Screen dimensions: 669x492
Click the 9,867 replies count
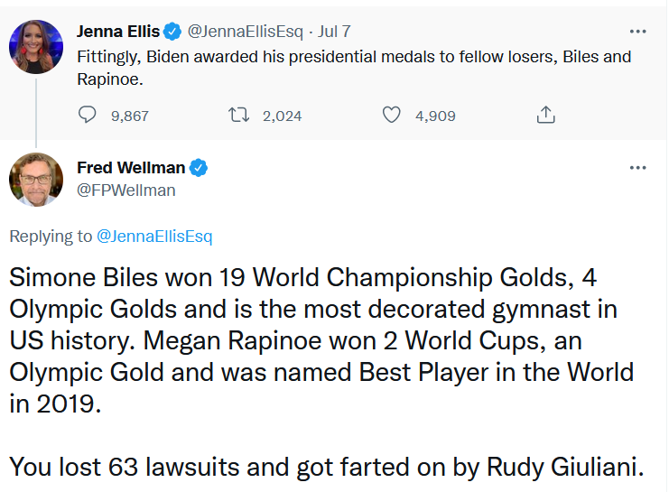pos(129,116)
